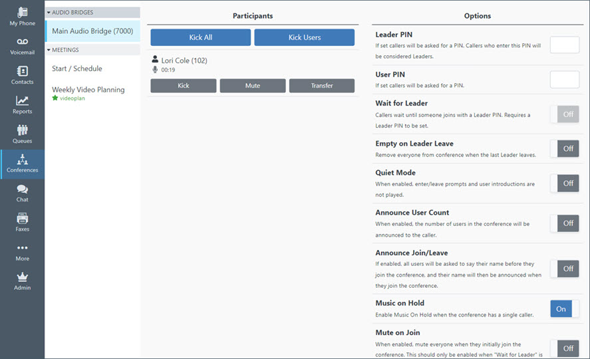The width and height of the screenshot is (590, 359).
Task: Turn off the Music on Hold switch
Action: tap(565, 308)
